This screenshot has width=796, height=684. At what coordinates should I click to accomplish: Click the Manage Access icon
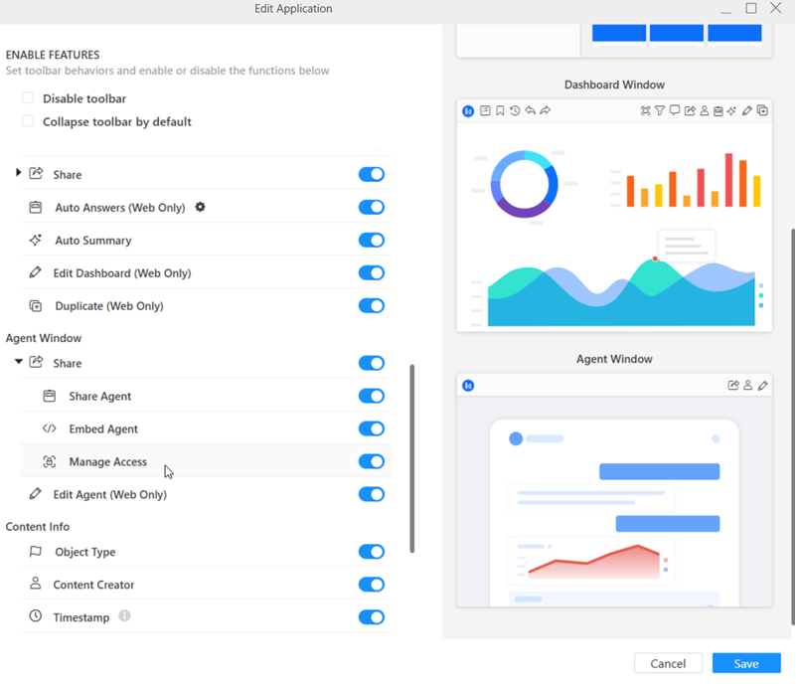pos(49,462)
